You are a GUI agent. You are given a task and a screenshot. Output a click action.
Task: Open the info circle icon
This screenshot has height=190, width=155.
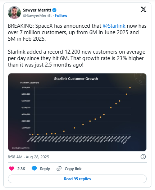pyautogui.click(x=143, y=157)
